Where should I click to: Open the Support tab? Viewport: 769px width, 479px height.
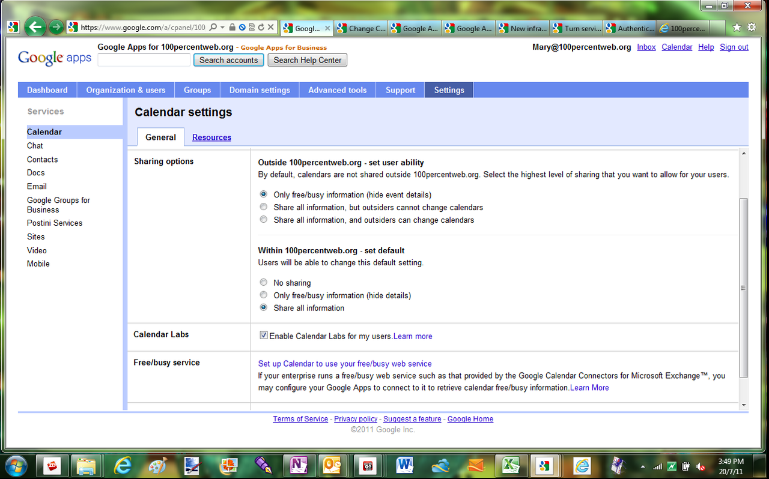coord(401,90)
